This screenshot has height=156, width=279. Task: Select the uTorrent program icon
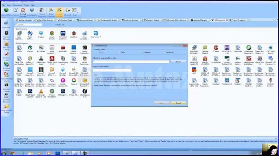[30, 49]
